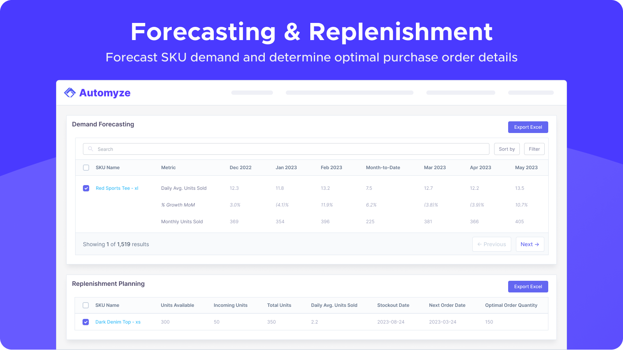Click the Previous pagination button

492,244
